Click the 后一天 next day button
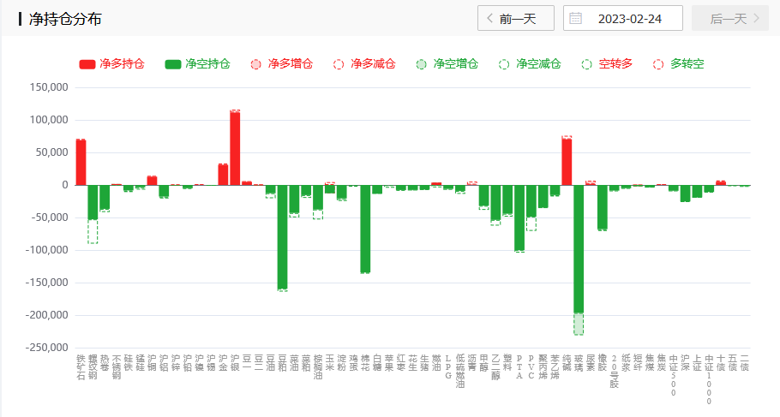Screen dimensions: 780x417 pos(729,19)
